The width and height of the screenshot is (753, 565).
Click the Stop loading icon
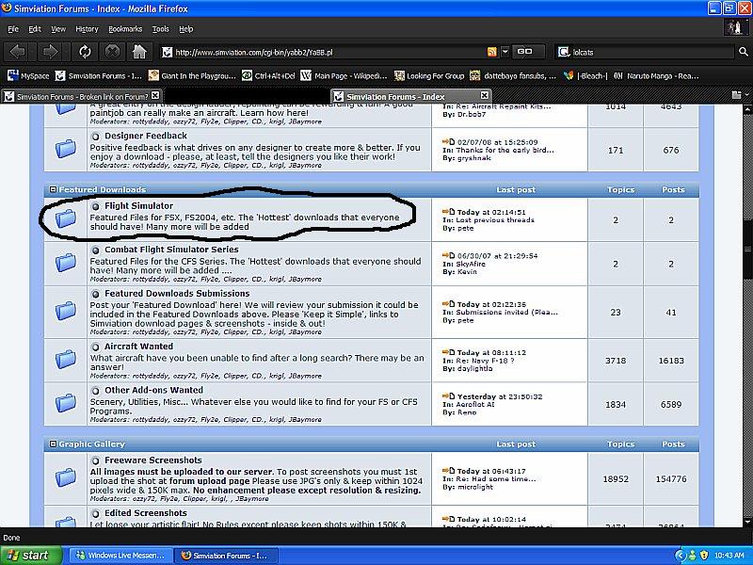point(112,52)
